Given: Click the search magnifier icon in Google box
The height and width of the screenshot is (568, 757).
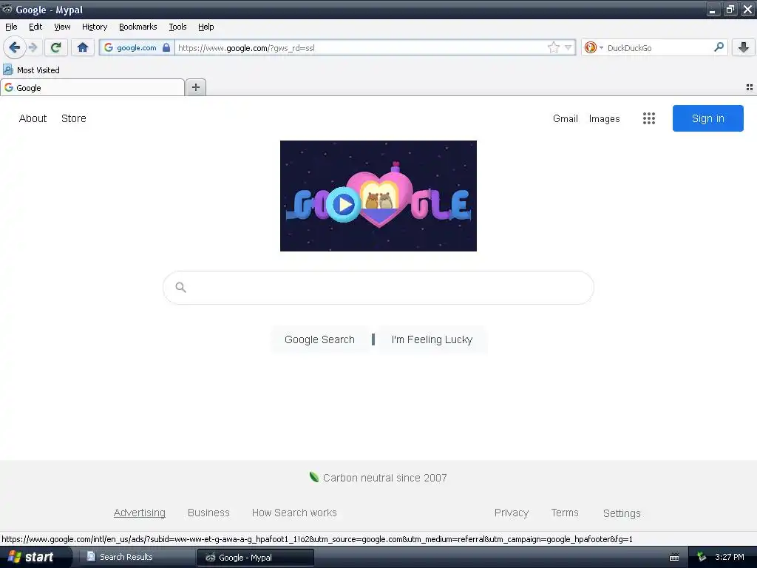Looking at the screenshot, I should pyautogui.click(x=181, y=288).
